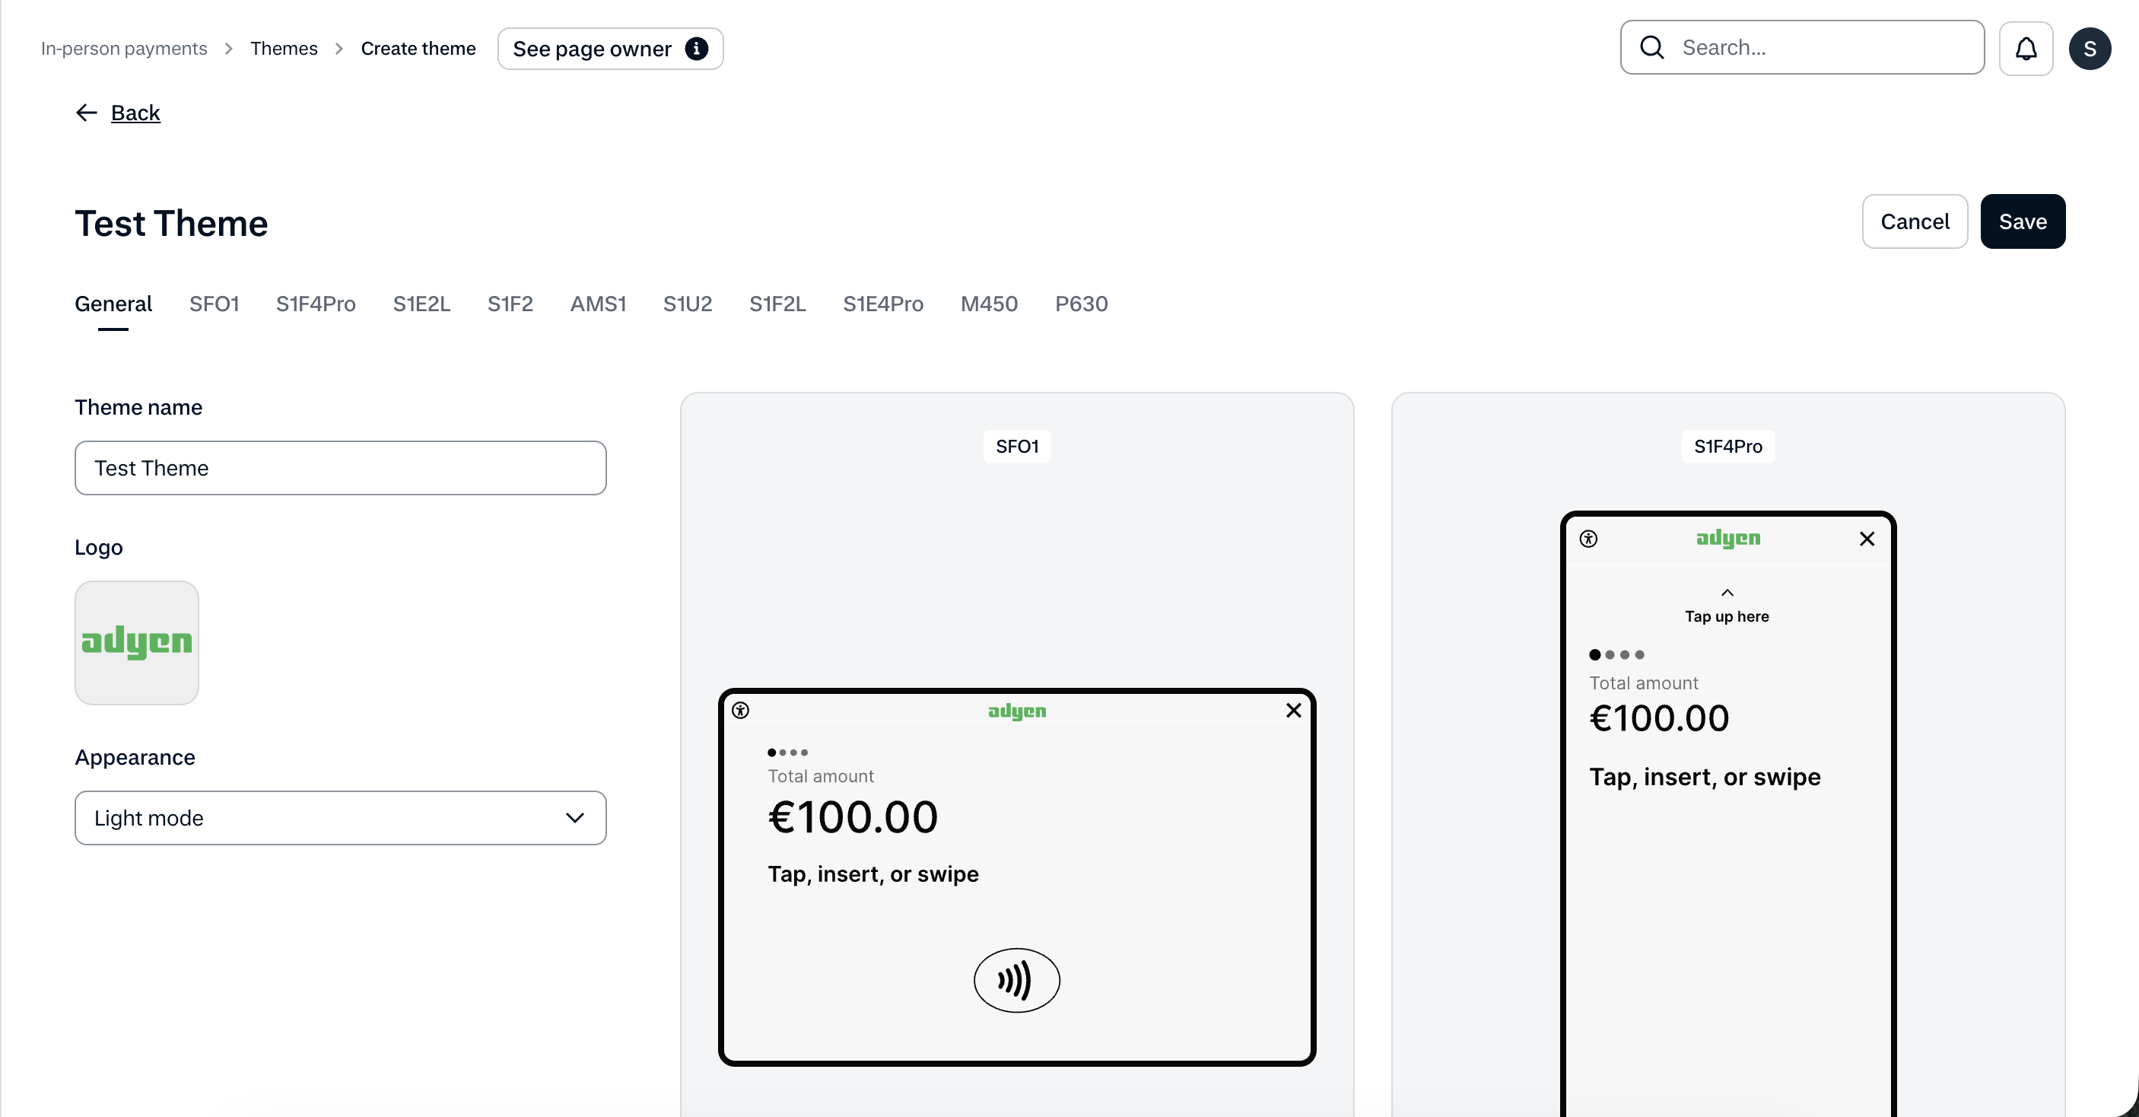
Task: Click the back arrow icon
Action: point(87,113)
